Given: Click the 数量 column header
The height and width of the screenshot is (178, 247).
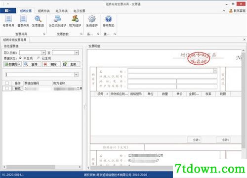Looking at the screenshot, I should (165, 94).
